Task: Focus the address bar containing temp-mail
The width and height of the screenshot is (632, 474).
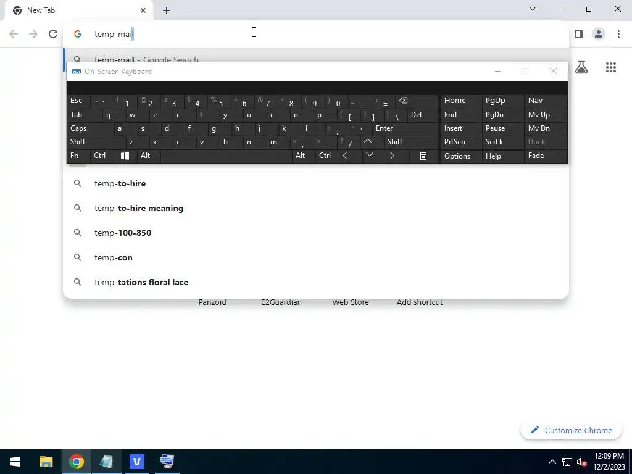Action: click(316, 34)
